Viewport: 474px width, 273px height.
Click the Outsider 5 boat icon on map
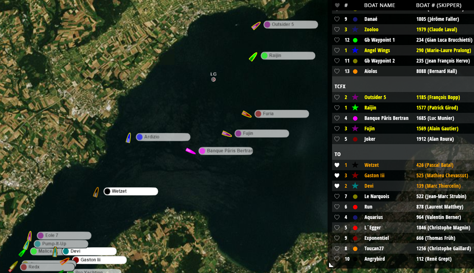[x=256, y=26]
